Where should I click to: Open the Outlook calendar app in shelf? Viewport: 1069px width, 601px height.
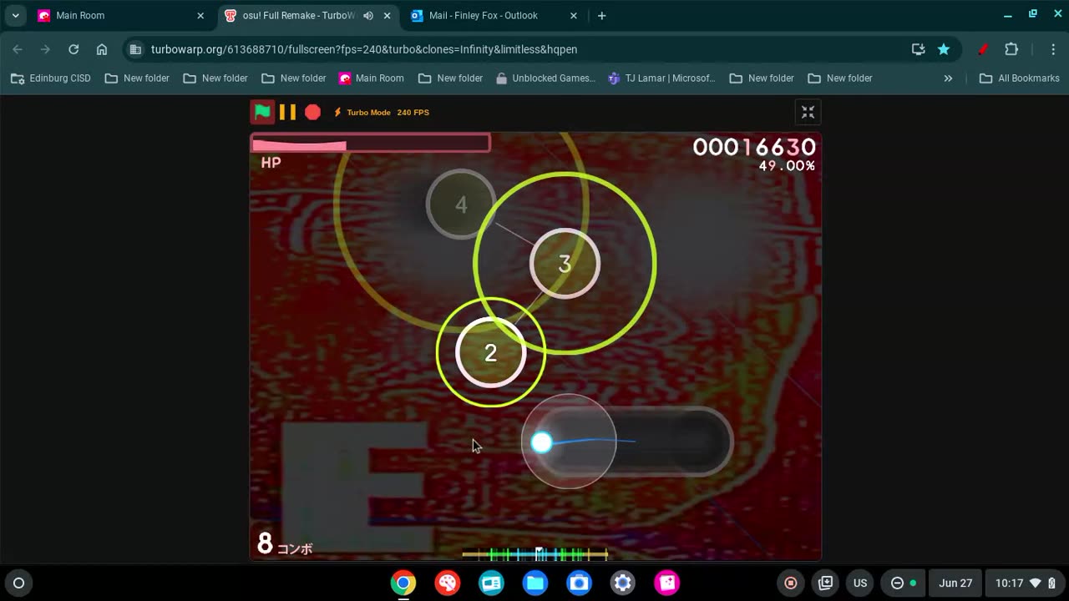click(x=491, y=583)
